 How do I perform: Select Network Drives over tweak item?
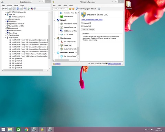click(70, 27)
